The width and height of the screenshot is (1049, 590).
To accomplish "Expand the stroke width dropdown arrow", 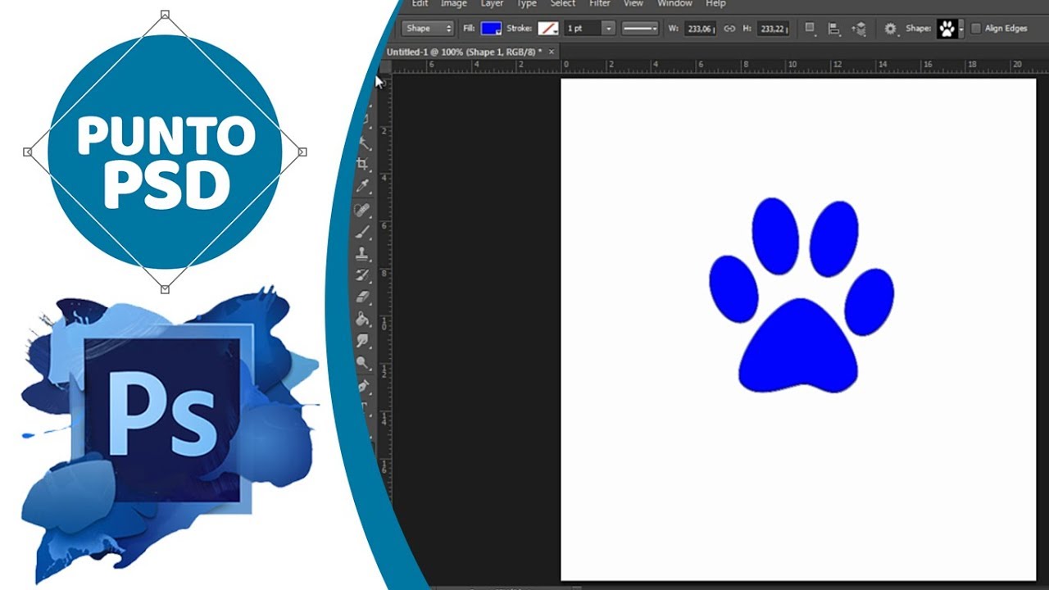I will point(608,29).
